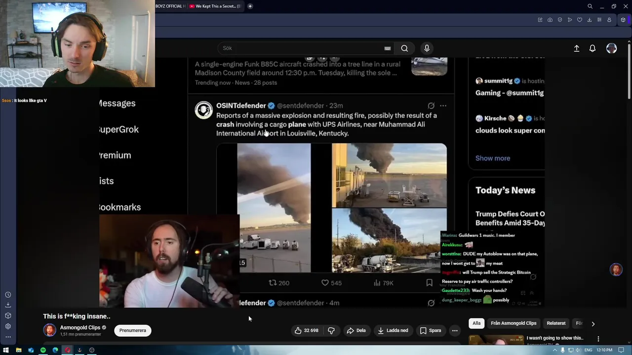Open the extensions cube icon in toolbar
Screen dimensions: 632x355
623,20
